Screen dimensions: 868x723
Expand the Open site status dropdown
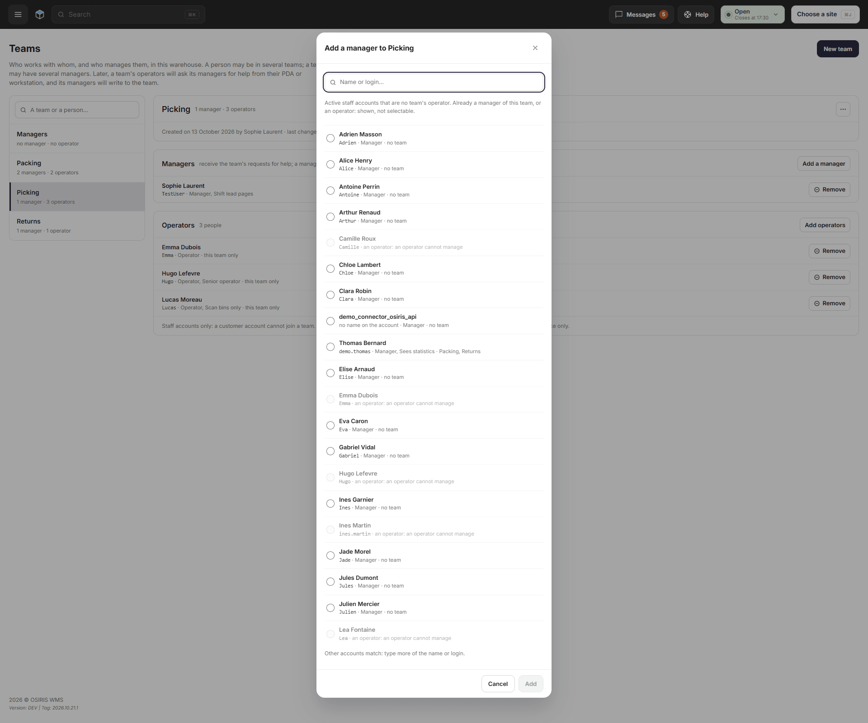(753, 14)
